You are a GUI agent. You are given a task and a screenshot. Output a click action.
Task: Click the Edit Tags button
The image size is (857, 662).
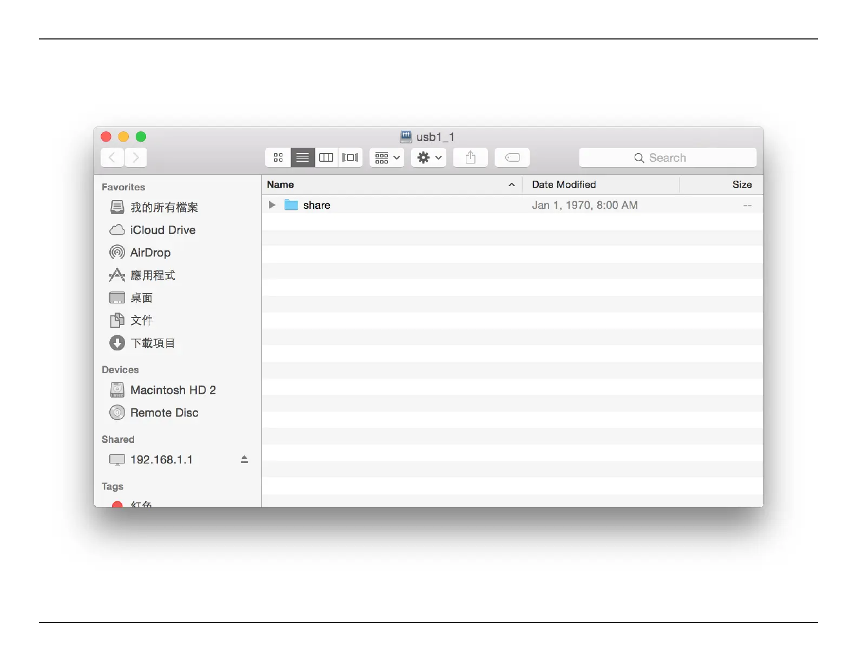point(512,157)
